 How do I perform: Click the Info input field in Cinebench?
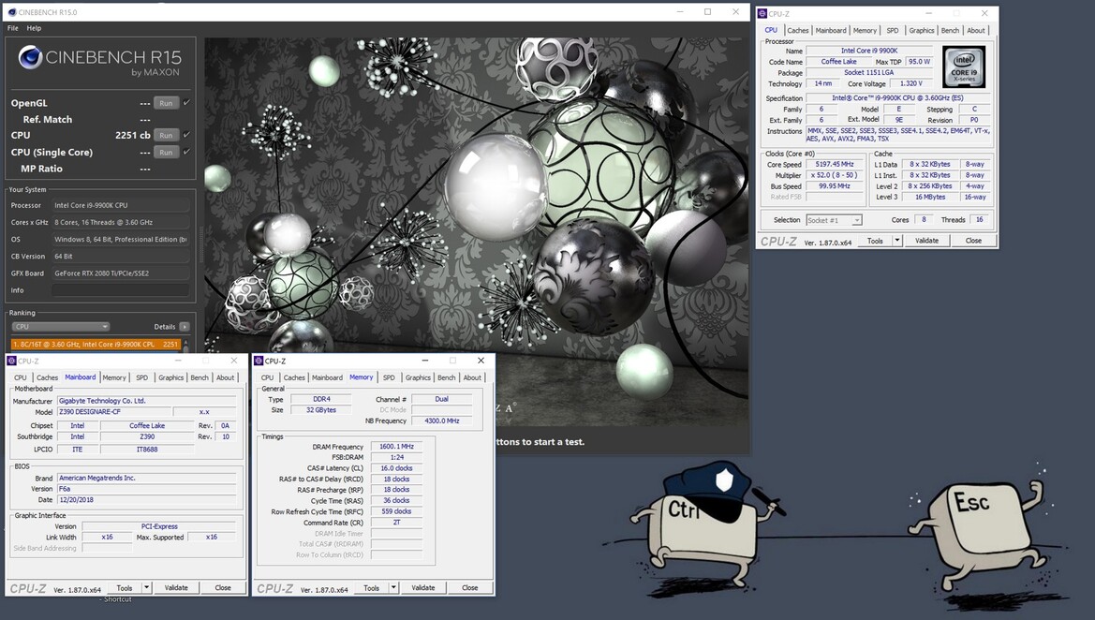tap(120, 290)
